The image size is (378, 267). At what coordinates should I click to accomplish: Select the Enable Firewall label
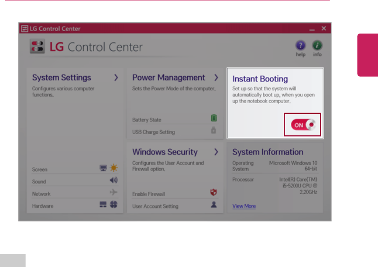coord(149,194)
